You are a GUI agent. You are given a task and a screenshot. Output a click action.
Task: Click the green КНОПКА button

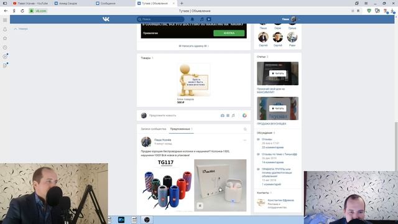229,33
